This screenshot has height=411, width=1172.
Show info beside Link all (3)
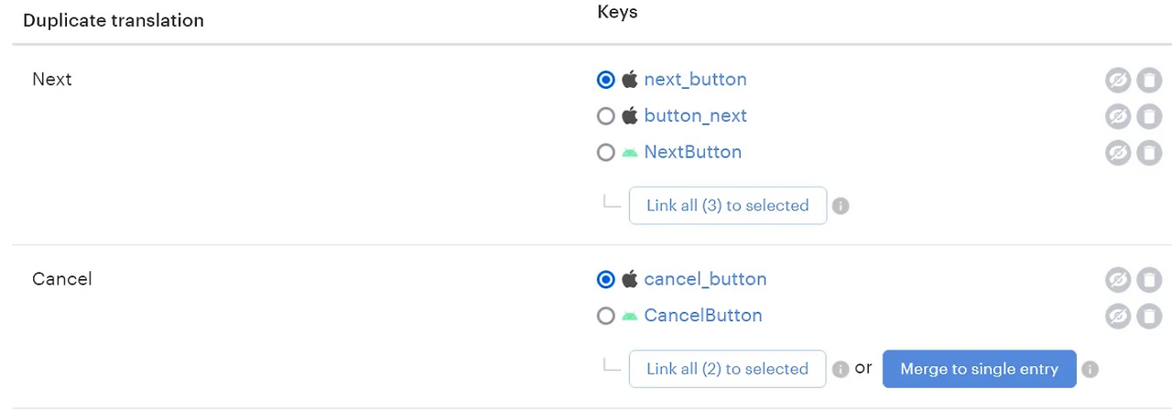(x=841, y=206)
